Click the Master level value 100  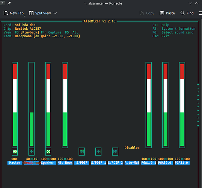click(14, 159)
